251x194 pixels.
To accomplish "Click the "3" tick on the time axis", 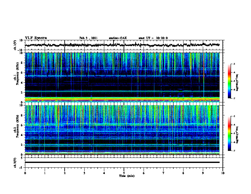I will point(84,173).
